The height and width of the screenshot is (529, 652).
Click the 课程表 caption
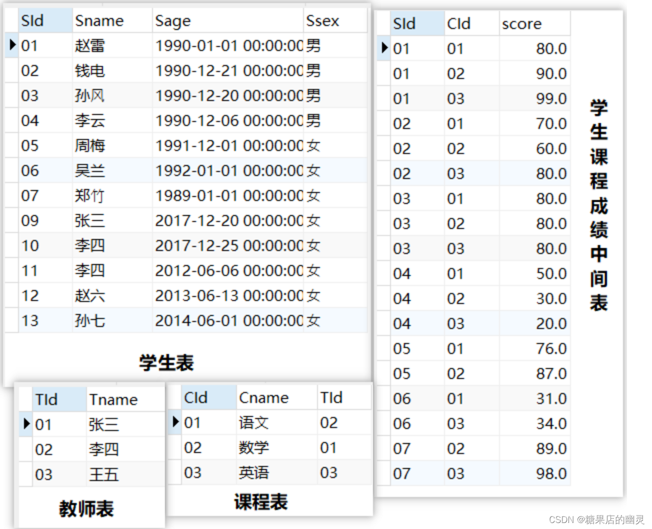coord(260,502)
